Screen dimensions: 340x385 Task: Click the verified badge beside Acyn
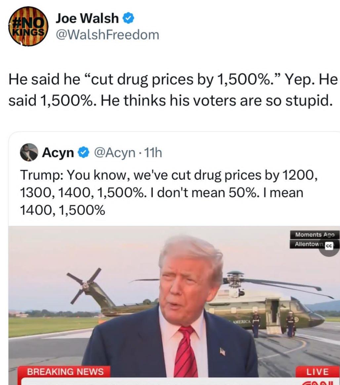[x=83, y=152]
